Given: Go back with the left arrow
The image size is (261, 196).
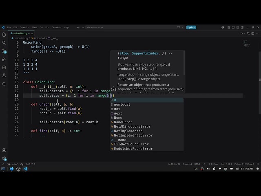Looking at the screenshot, I should (78, 27).
